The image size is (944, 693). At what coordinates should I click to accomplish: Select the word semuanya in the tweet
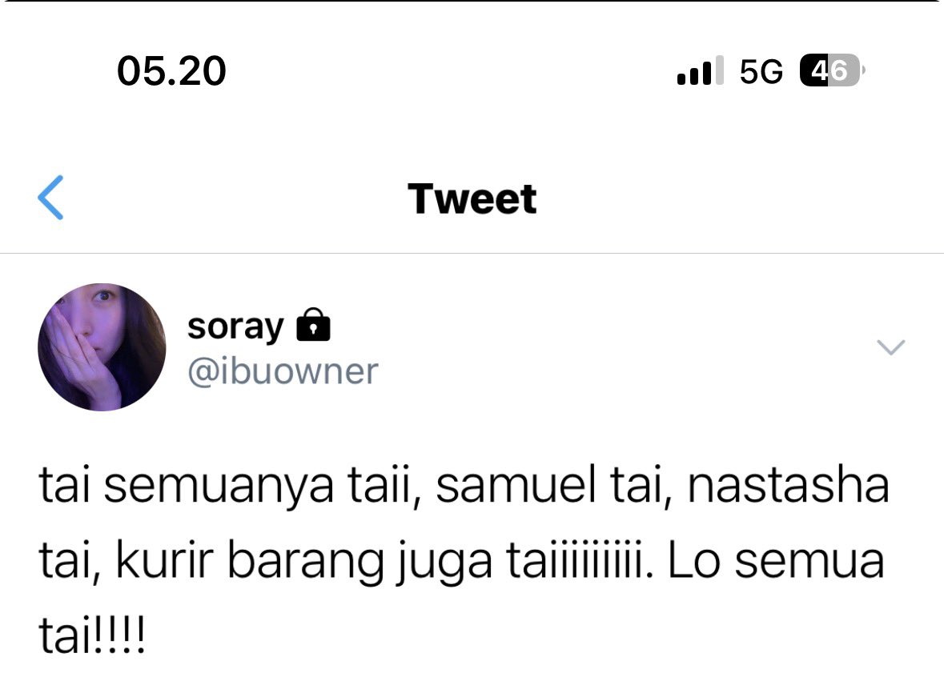pos(218,487)
